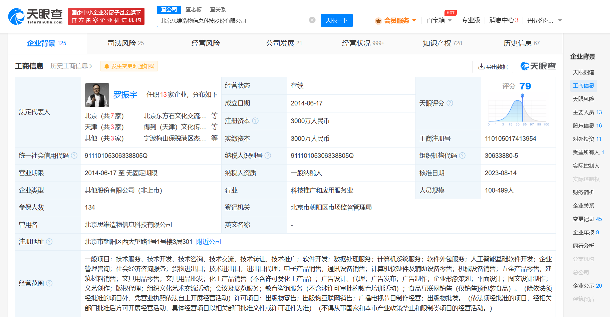Click the HOT badge above 百宝箱

pyautogui.click(x=450, y=13)
